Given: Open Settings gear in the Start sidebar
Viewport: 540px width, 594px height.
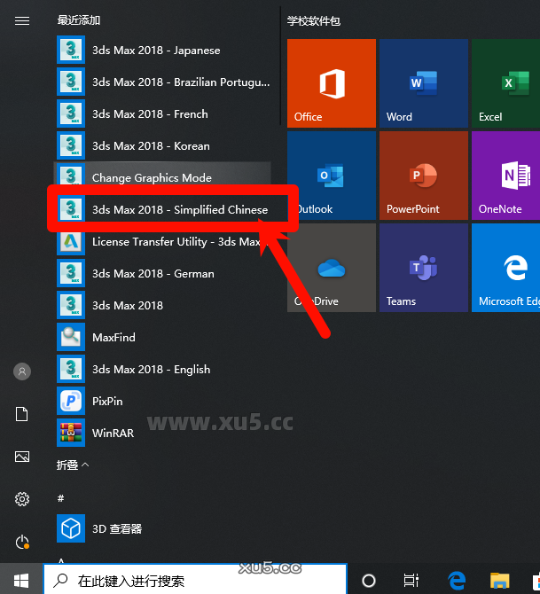Looking at the screenshot, I should coord(22,499).
